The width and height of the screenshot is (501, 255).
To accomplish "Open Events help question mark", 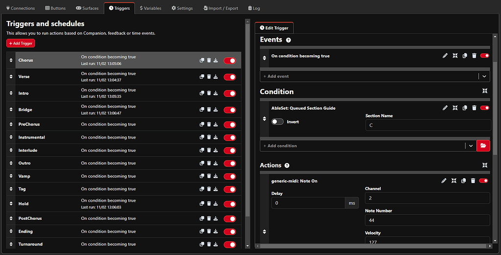I will [289, 40].
